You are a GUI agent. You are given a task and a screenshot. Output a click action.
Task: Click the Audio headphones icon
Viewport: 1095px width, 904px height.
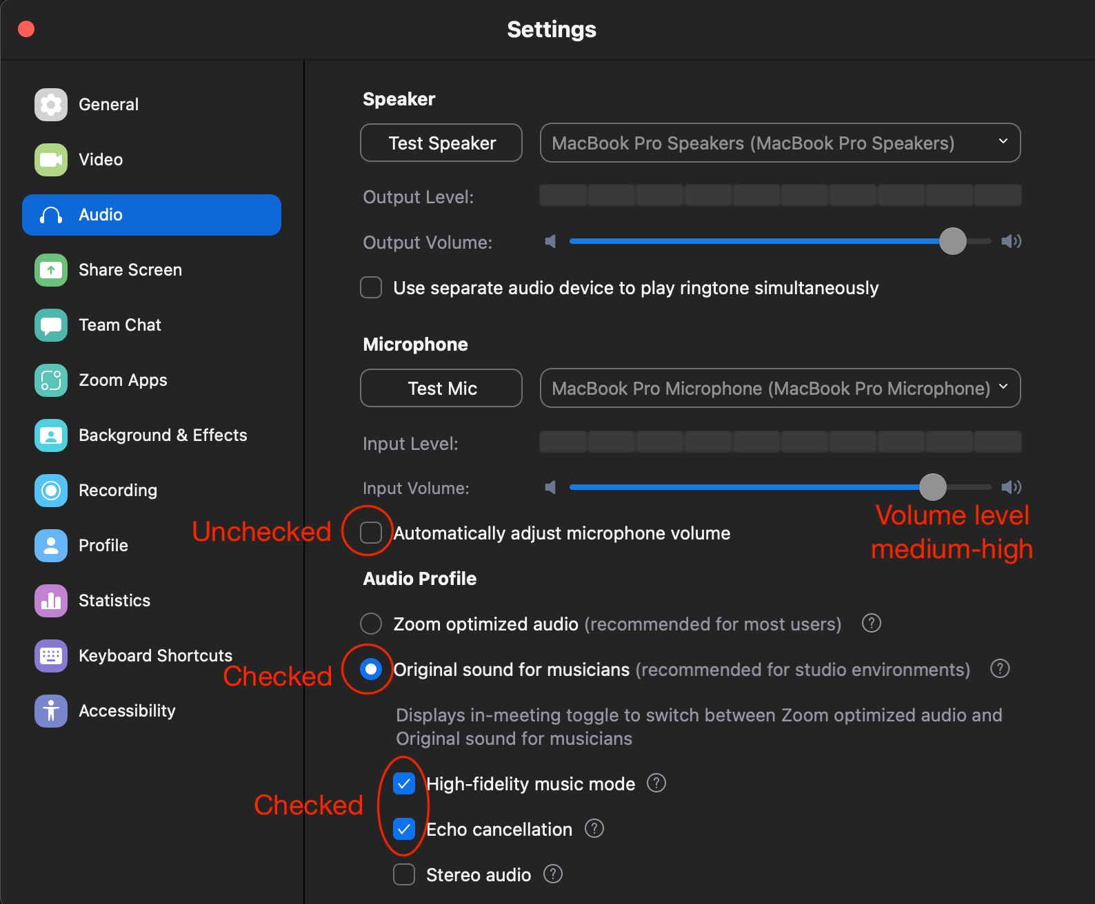50,214
